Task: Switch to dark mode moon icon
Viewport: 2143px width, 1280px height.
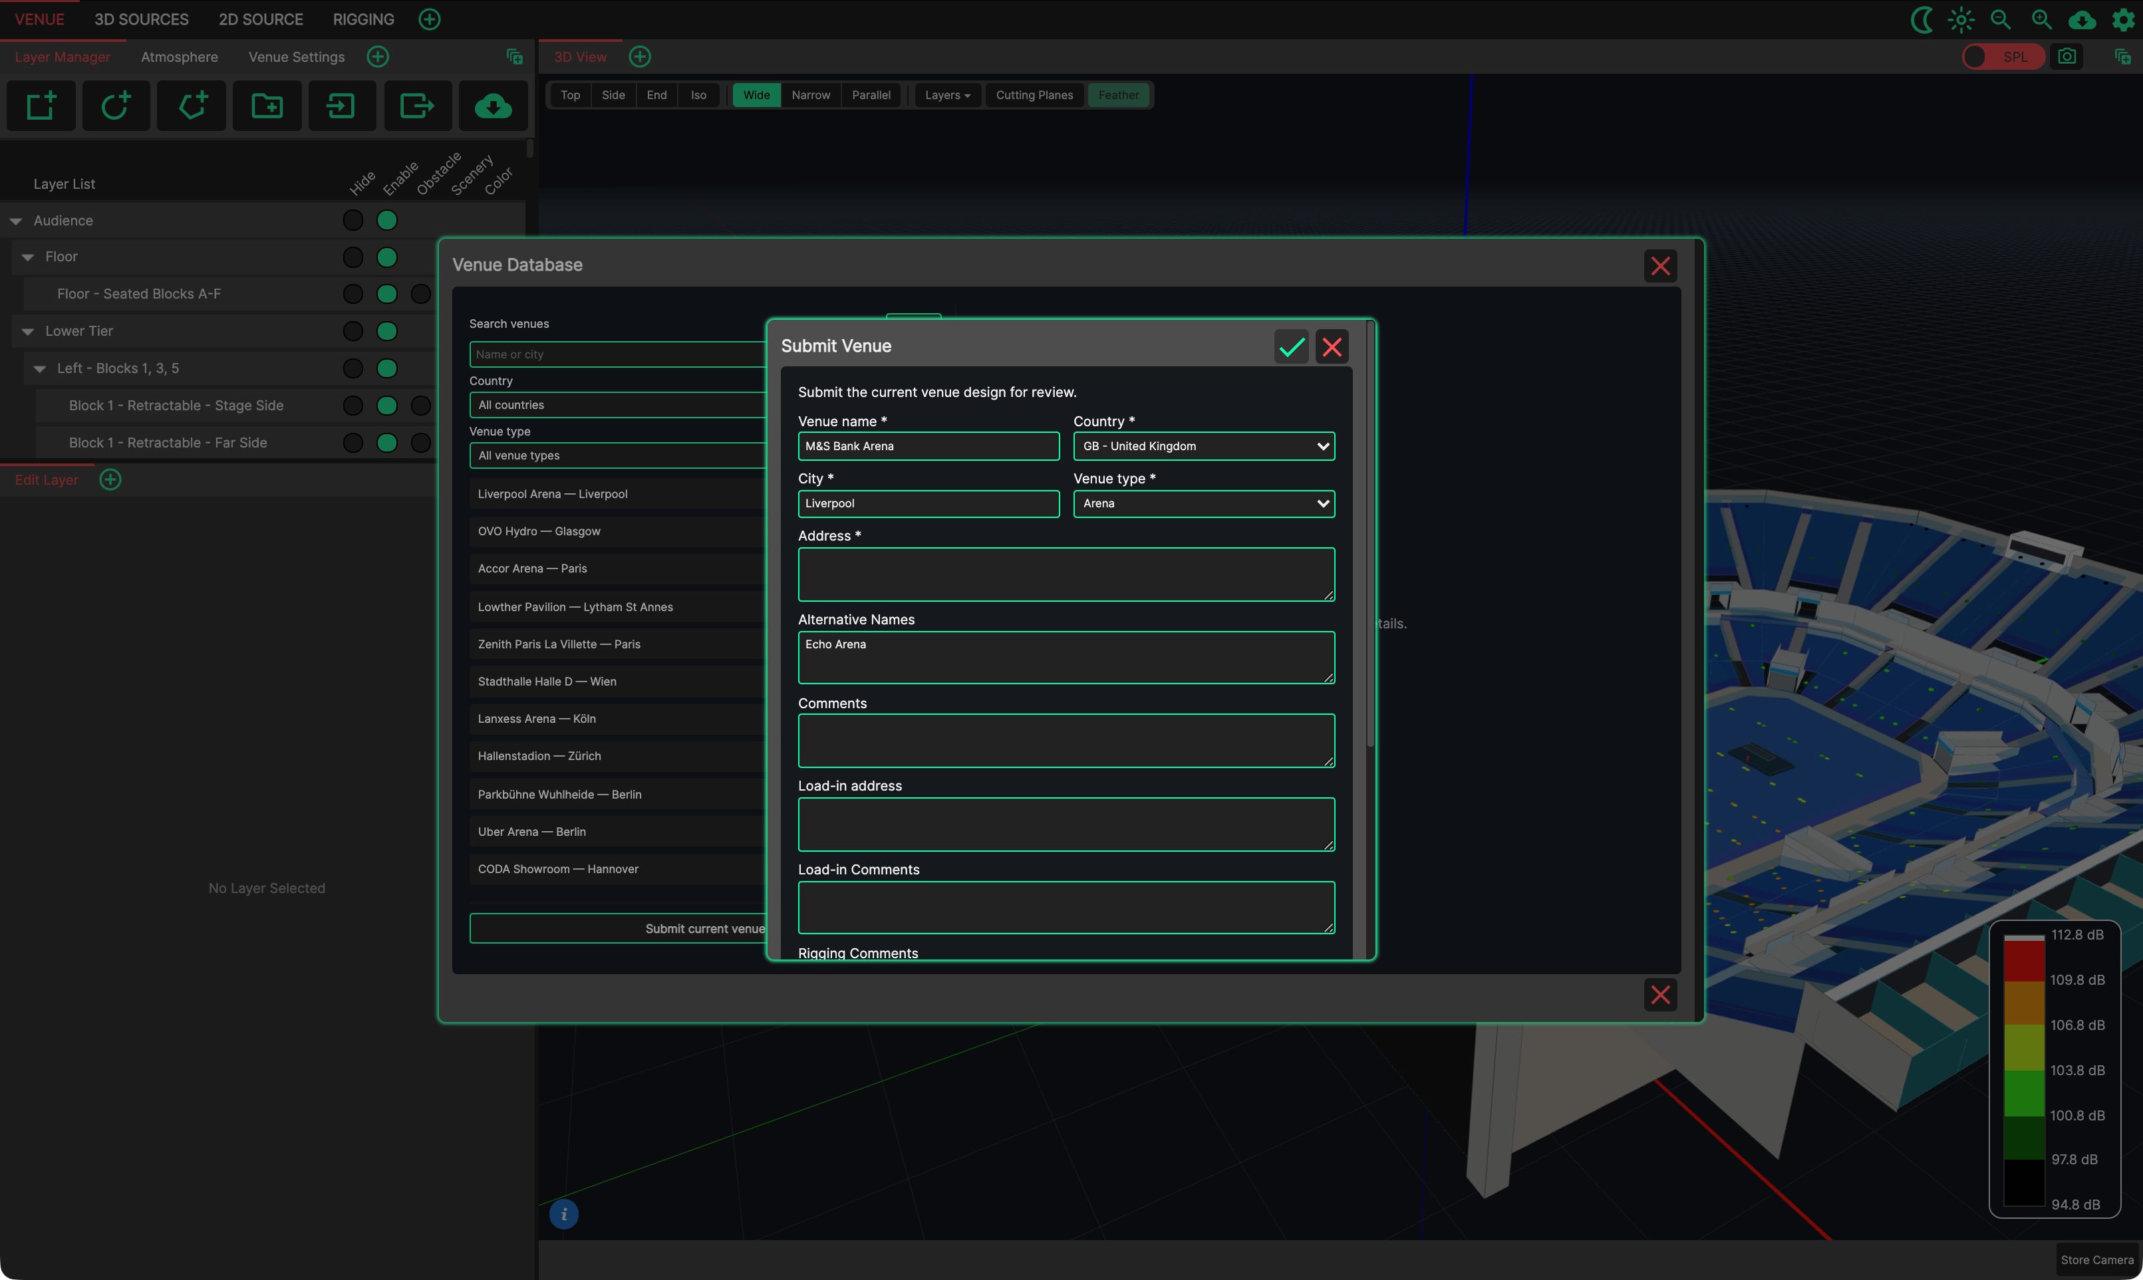Action: (1922, 19)
